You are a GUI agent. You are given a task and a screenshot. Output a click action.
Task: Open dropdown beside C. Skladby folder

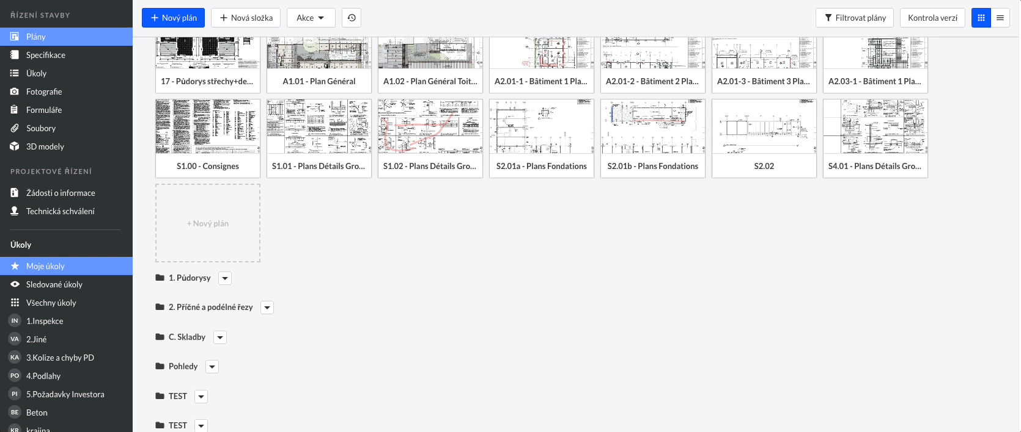click(x=220, y=337)
